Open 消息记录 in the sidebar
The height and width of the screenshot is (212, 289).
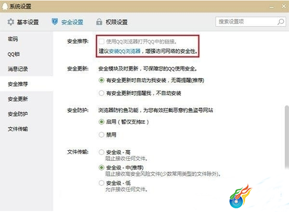pos(18,69)
